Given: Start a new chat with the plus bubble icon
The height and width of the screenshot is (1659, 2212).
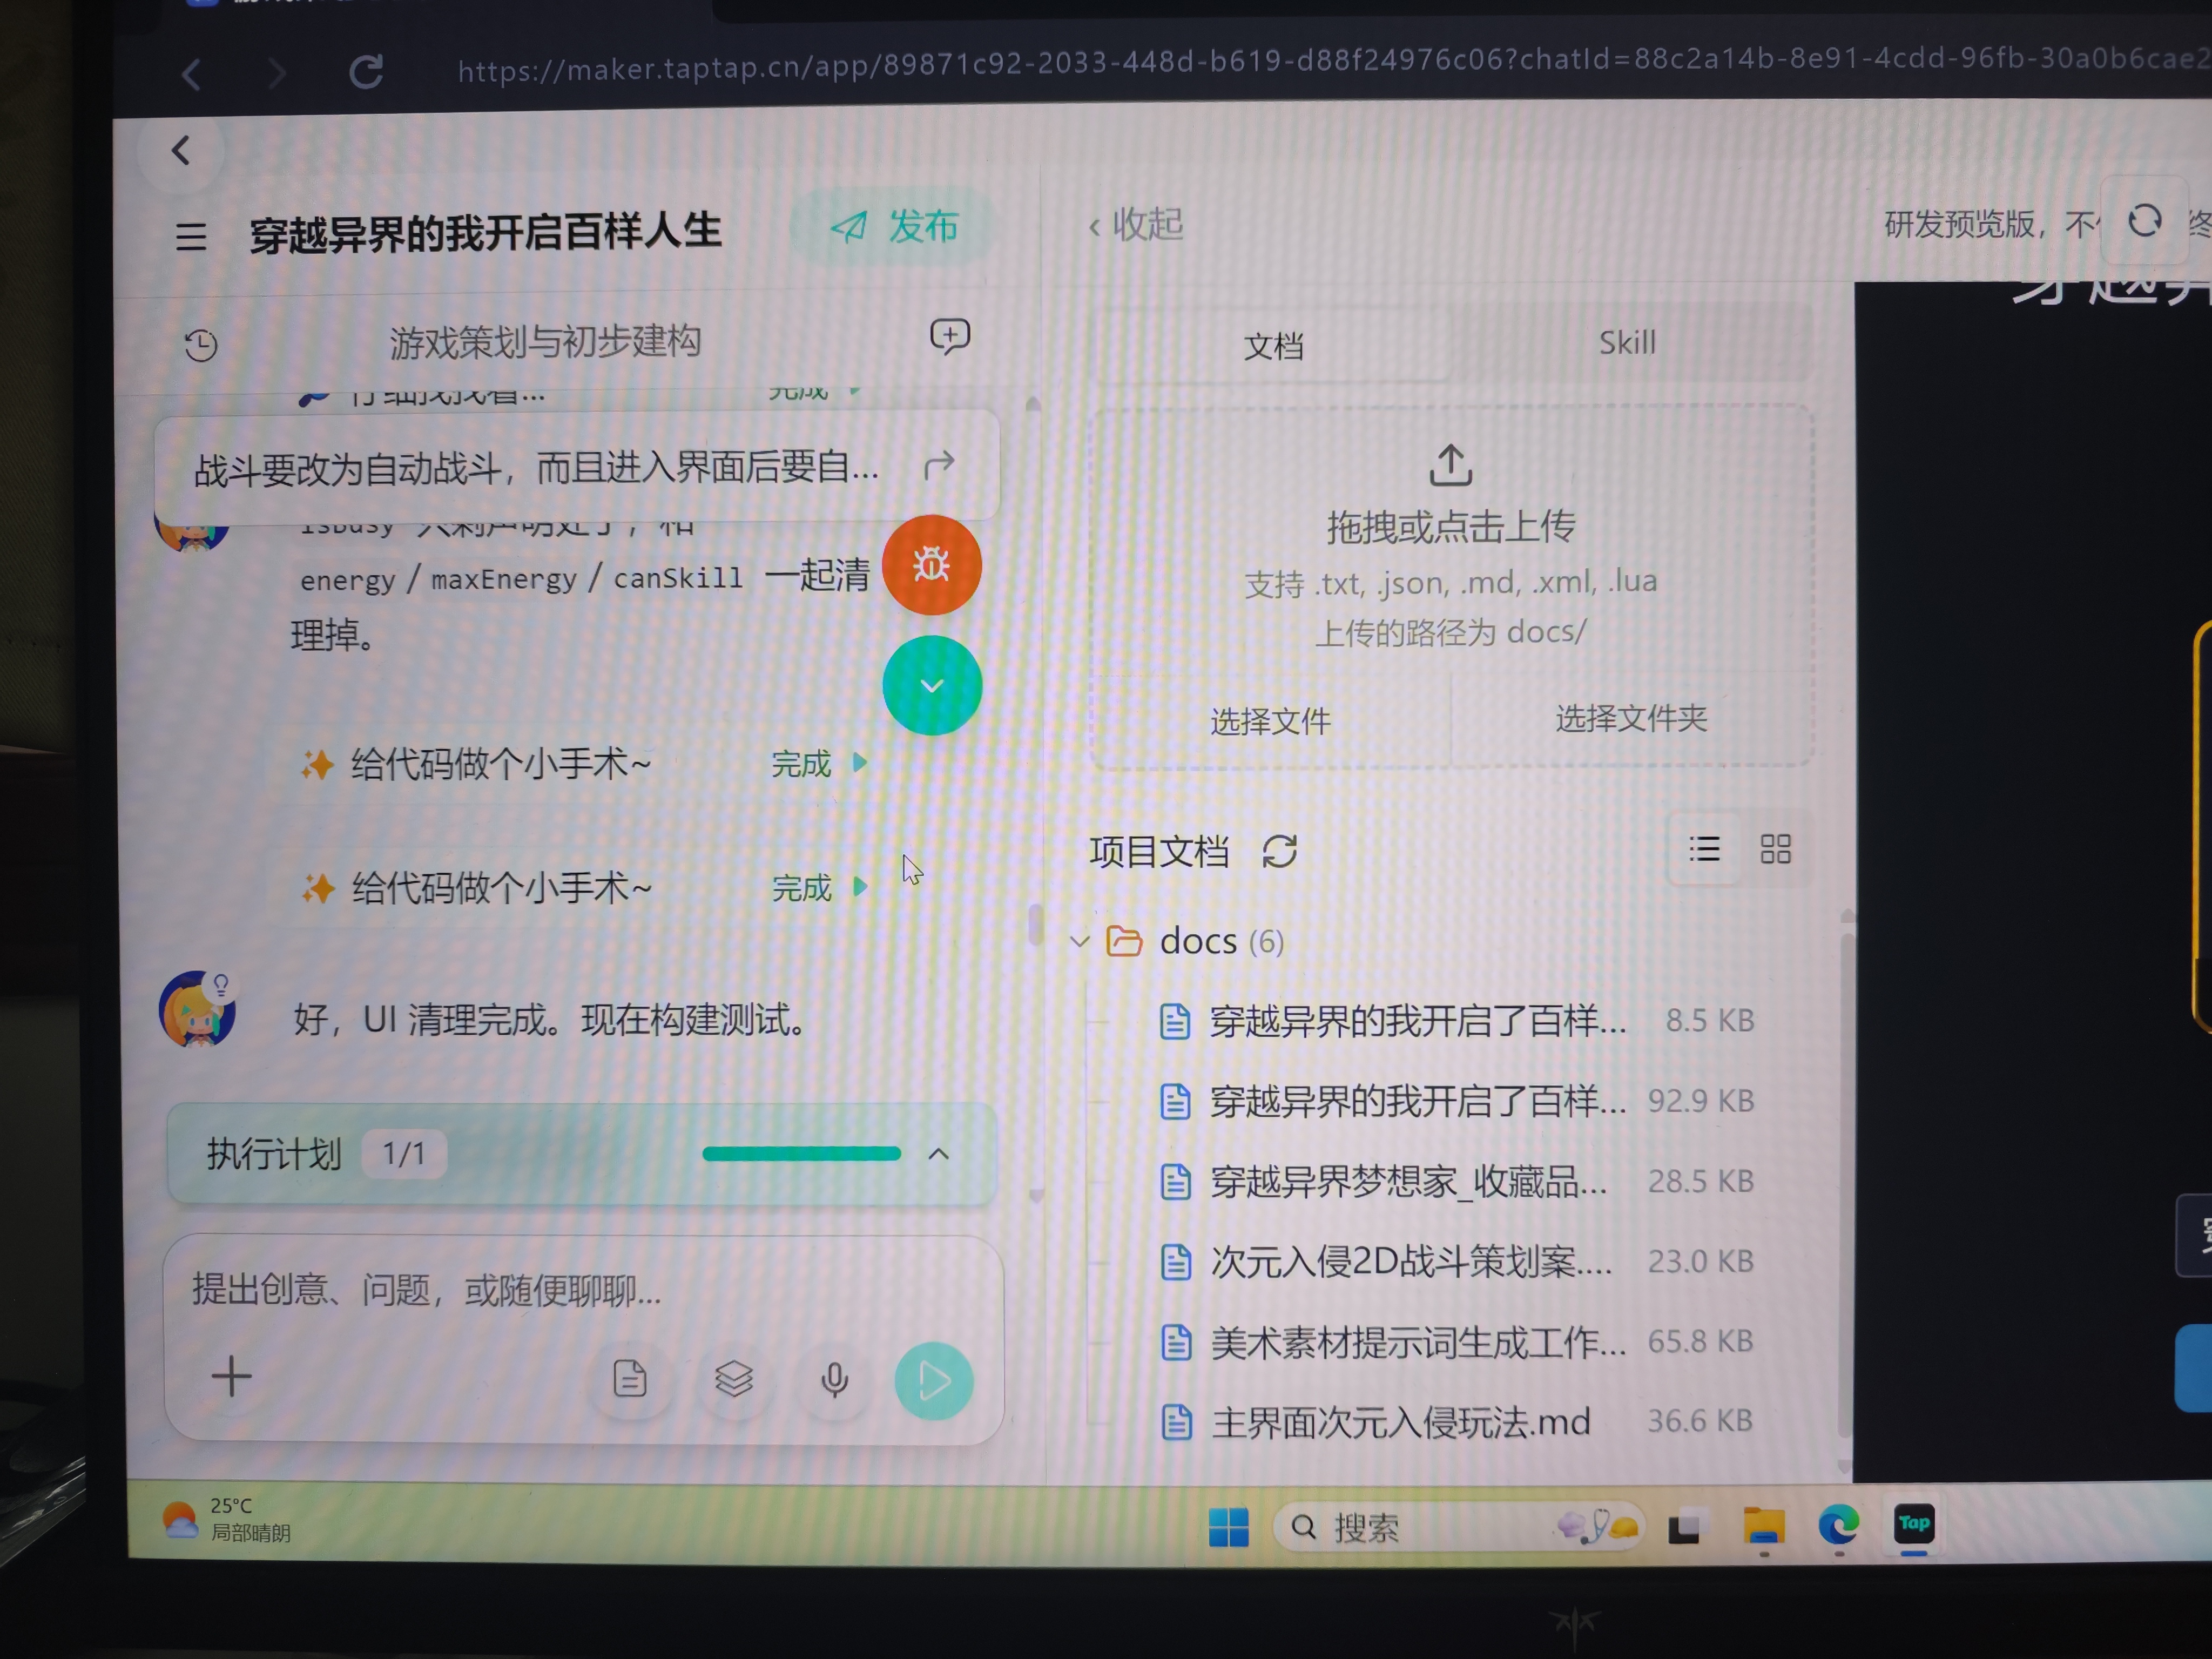Looking at the screenshot, I should tap(949, 337).
